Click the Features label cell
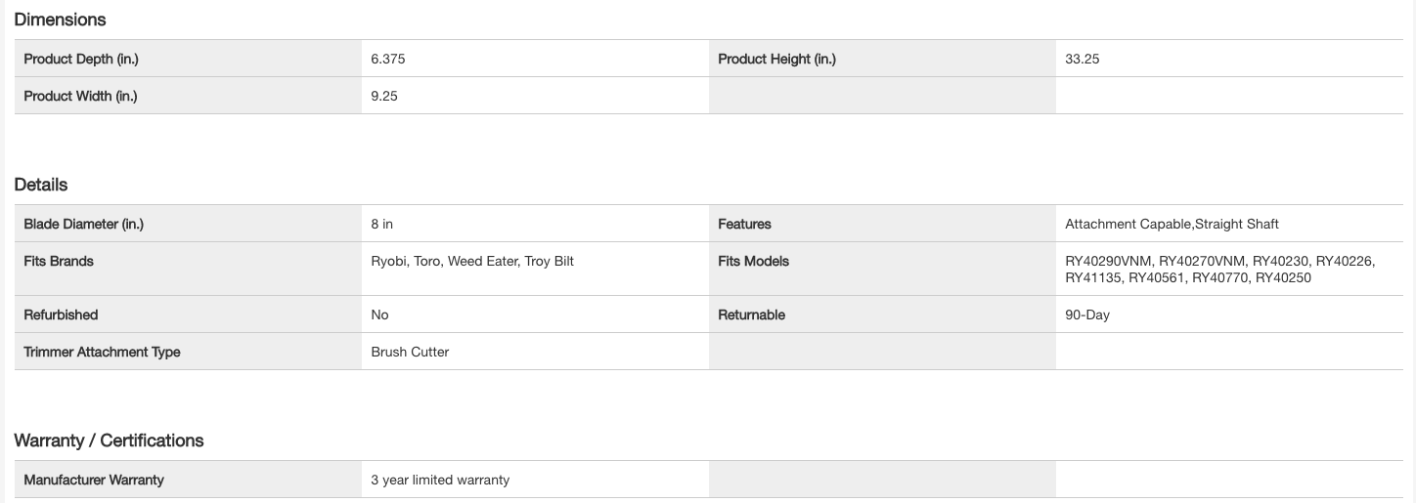The image size is (1416, 503). tap(744, 224)
